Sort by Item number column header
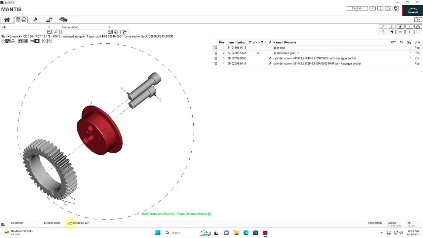The image size is (423, 238). (x=236, y=42)
